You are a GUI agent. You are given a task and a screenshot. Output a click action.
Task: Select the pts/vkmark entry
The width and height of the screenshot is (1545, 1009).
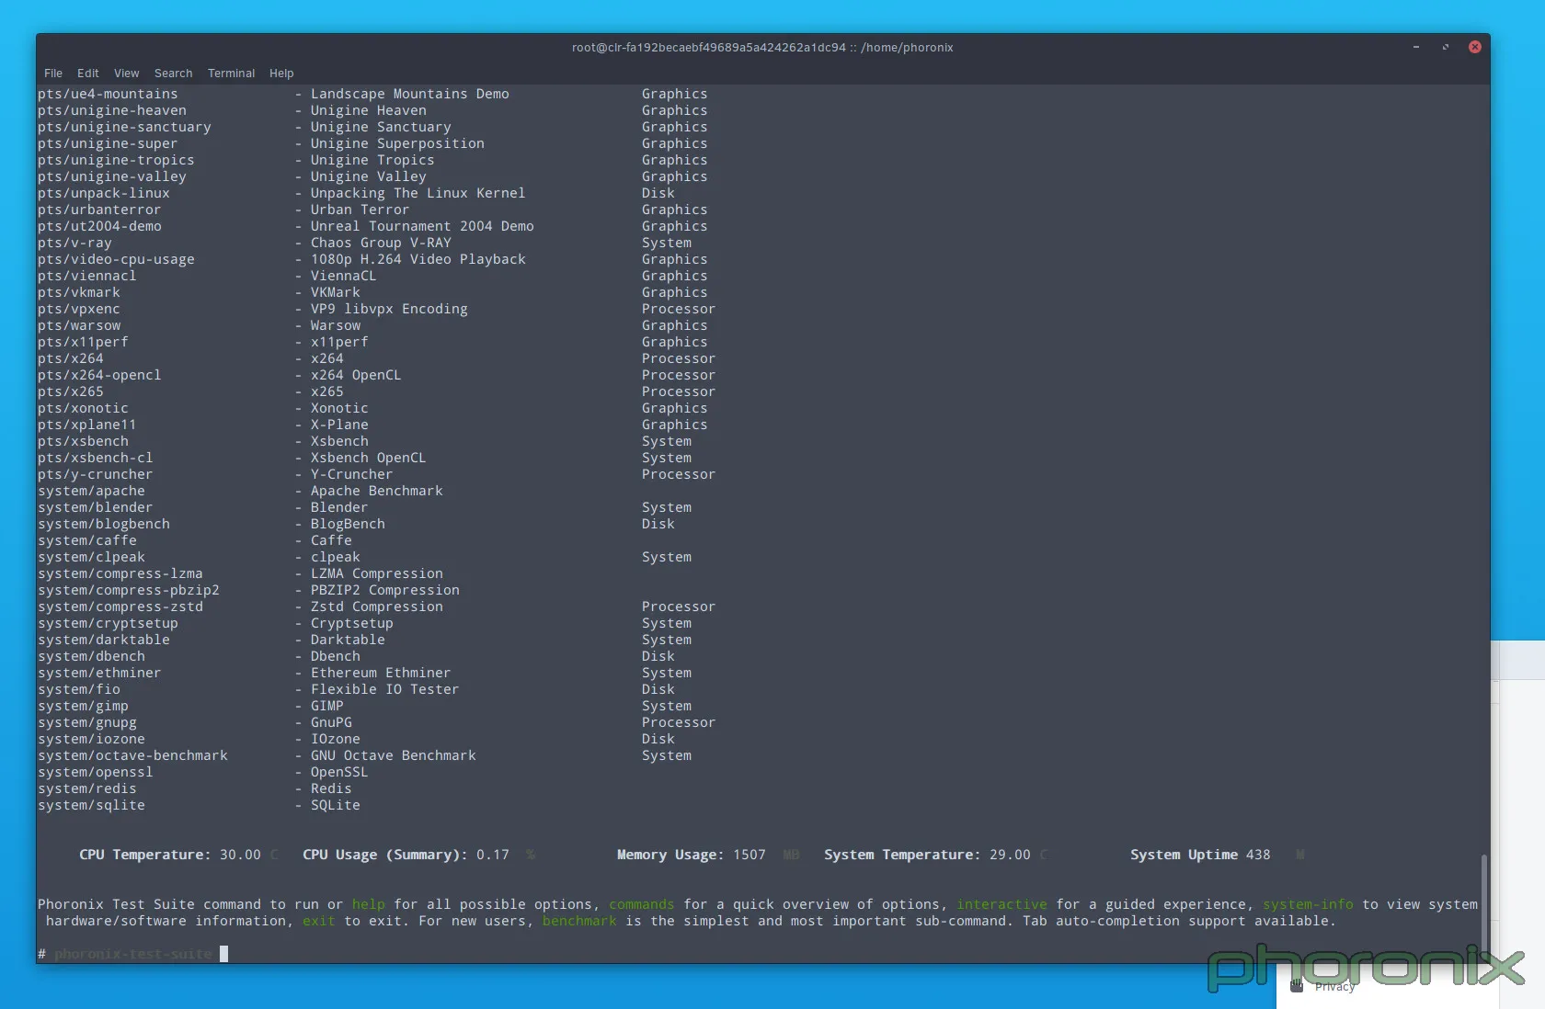[79, 292]
